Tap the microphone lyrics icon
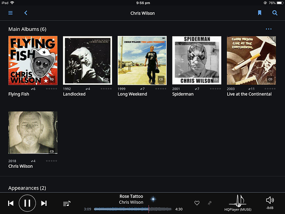 (x=210, y=203)
